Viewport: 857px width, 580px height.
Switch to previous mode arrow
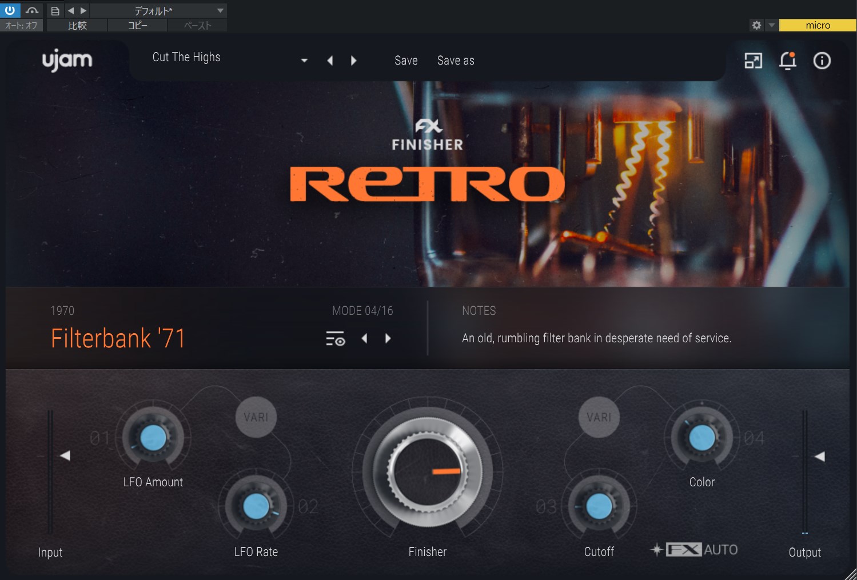[x=364, y=338]
